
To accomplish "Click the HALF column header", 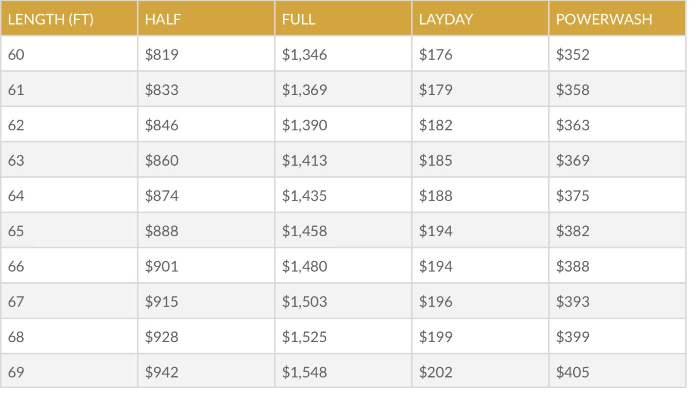I will pyautogui.click(x=163, y=19).
